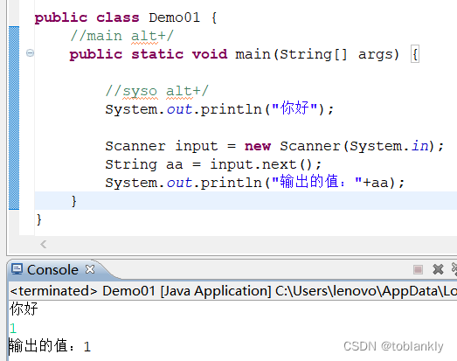This screenshot has height=361, width=457.
Task: Click the Scanner input declaration line
Action: point(274,146)
